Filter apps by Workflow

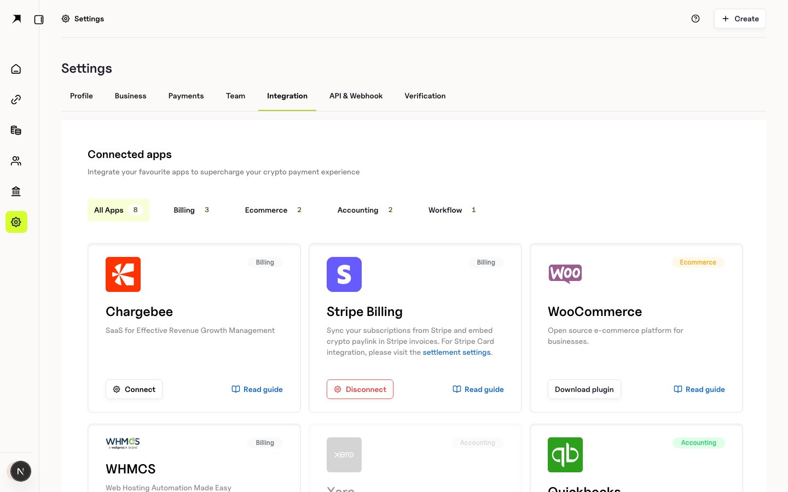coord(453,210)
